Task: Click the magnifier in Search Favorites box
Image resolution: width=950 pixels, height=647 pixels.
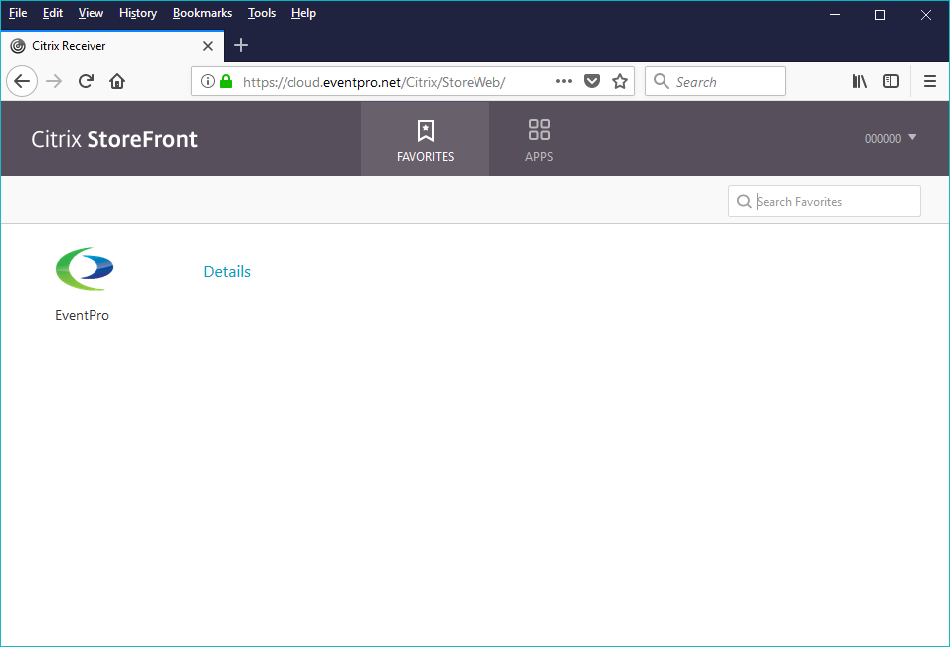Action: pos(744,201)
